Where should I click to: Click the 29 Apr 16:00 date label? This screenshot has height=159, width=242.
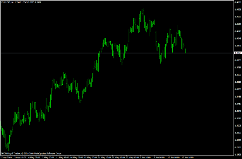click(x=20, y=157)
